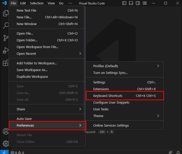Select Add Folder to Workspace...
The height and width of the screenshot is (154, 182).
tap(47, 63)
